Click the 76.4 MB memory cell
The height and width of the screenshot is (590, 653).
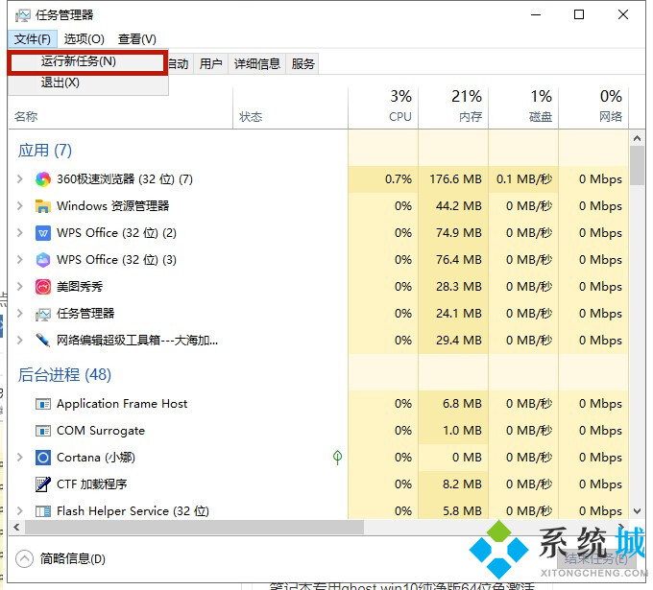(453, 260)
